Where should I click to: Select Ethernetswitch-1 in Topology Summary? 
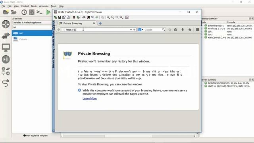[216, 25]
